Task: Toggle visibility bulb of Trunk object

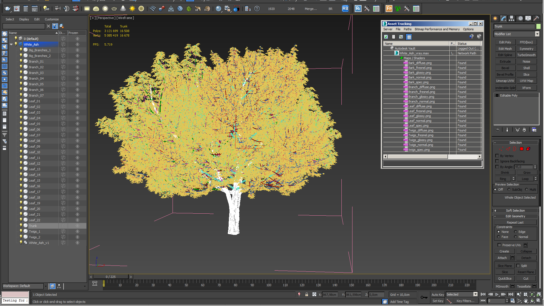Action: point(21,226)
